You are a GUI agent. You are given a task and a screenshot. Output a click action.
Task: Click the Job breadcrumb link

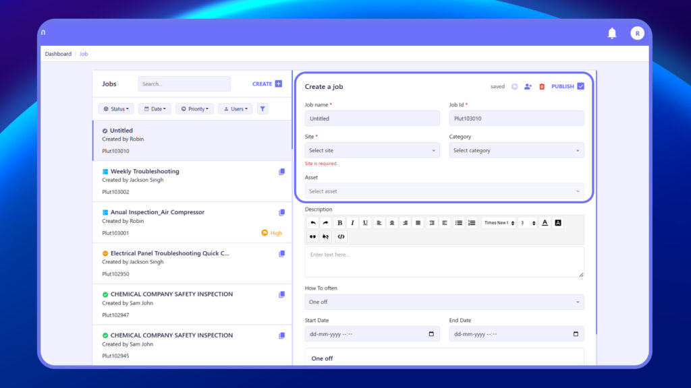[x=84, y=54]
